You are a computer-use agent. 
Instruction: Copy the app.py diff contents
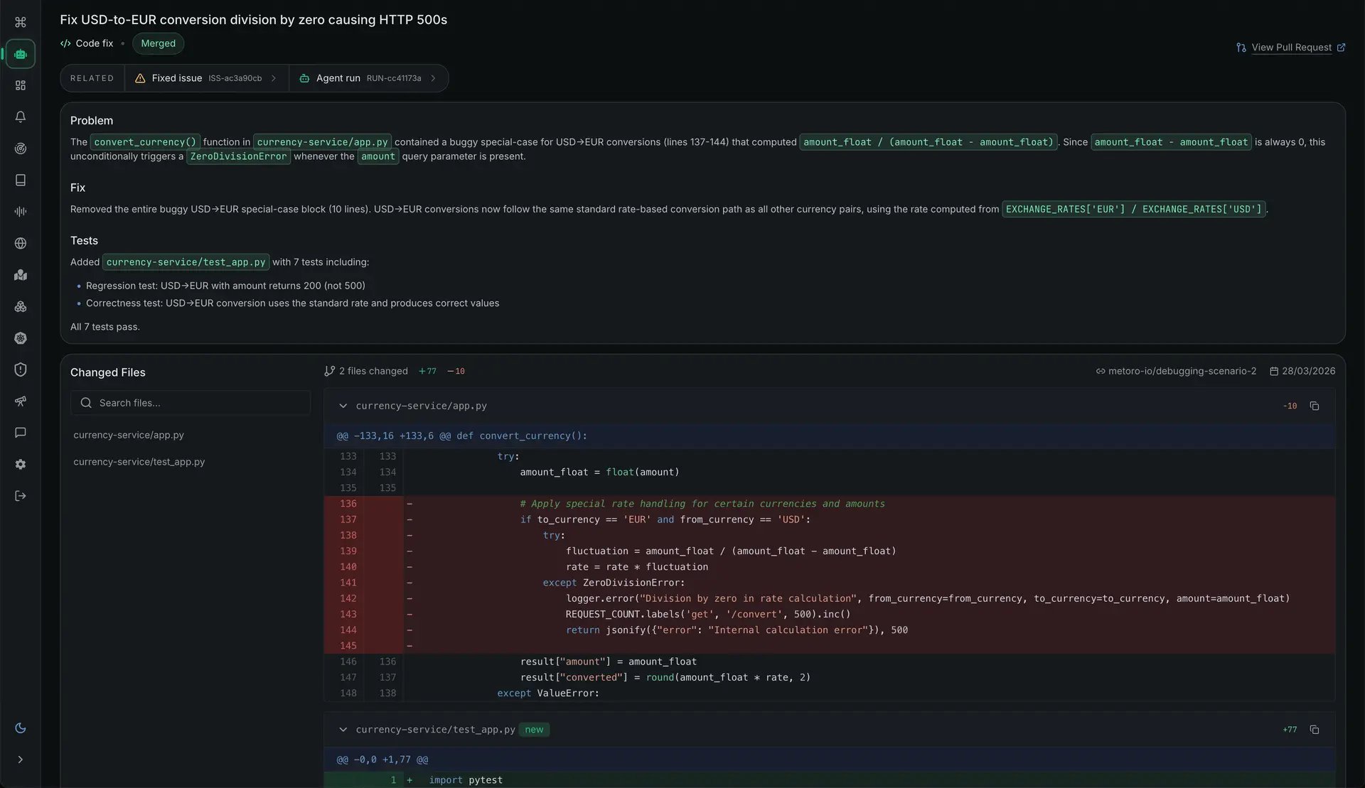point(1314,406)
